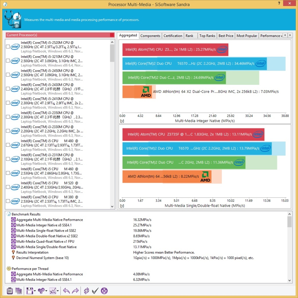Click the Intel logo beside Core i5 M 480

click(15, 145)
